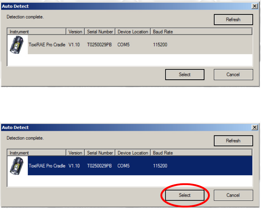Click Select in the upper Auto Detect dialog

click(185, 74)
